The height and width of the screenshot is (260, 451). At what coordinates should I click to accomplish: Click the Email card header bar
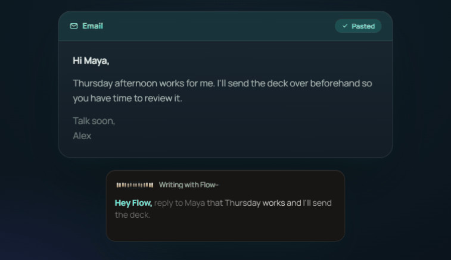coord(225,26)
